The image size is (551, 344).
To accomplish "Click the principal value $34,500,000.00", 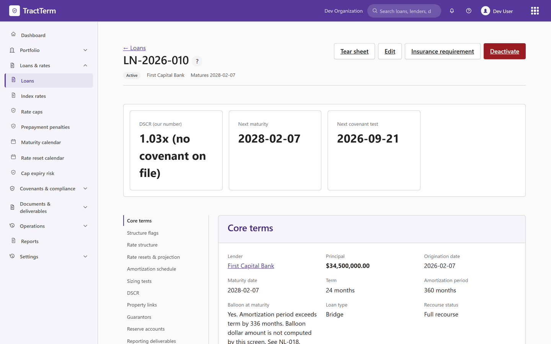I will pos(348,266).
